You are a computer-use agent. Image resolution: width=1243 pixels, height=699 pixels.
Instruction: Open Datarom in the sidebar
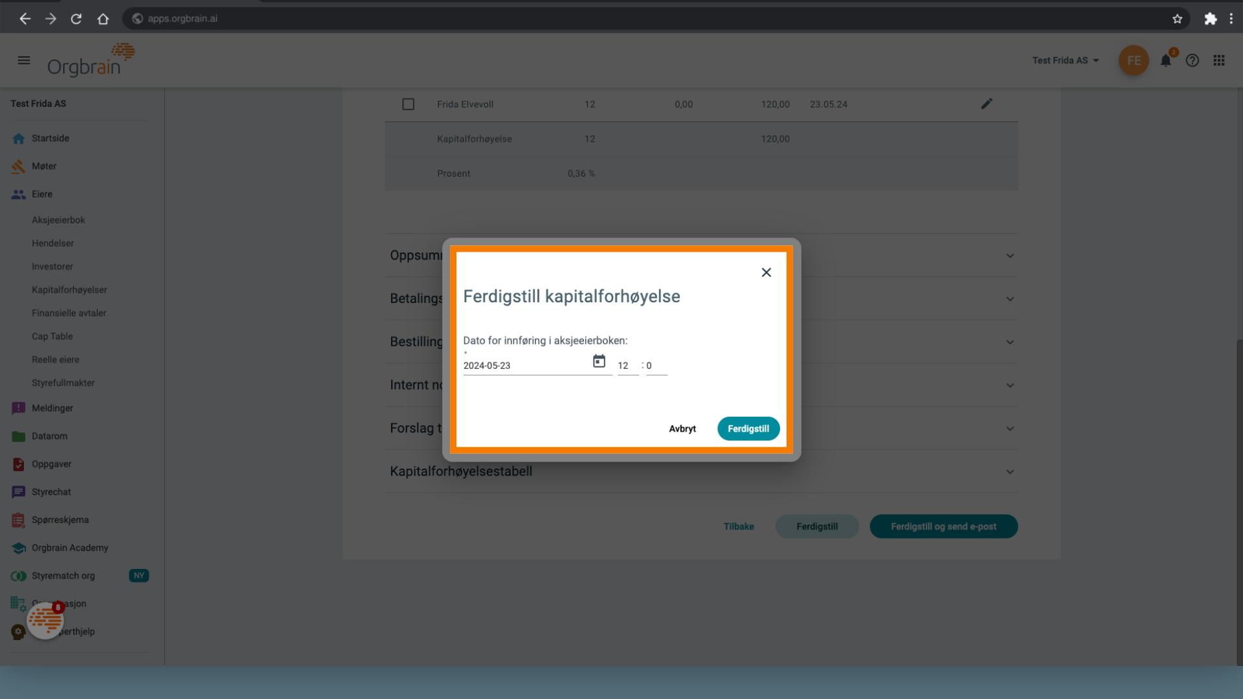point(49,436)
